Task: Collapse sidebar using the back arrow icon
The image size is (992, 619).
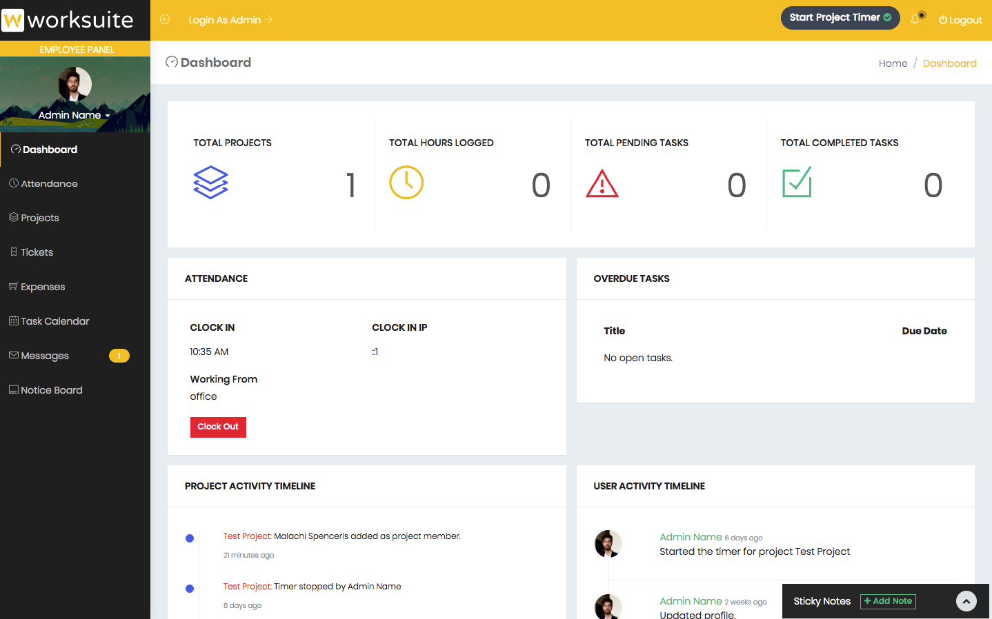Action: point(165,19)
